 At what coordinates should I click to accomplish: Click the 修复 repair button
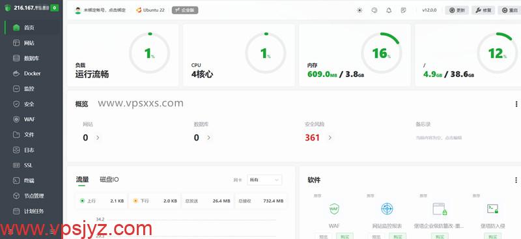(x=483, y=10)
